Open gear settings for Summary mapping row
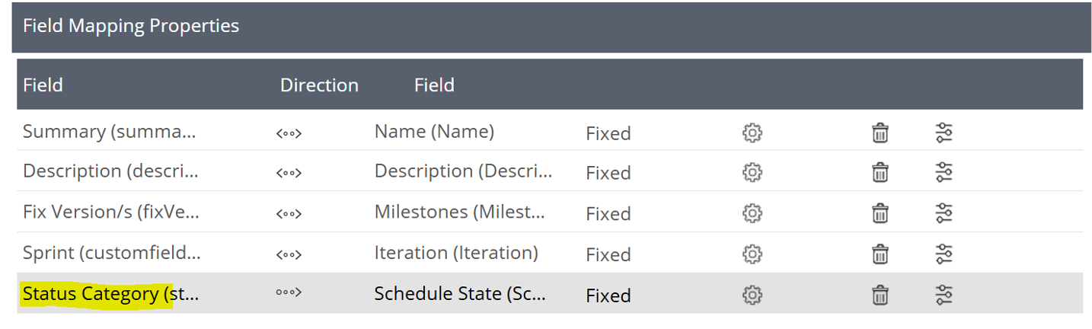 (752, 133)
